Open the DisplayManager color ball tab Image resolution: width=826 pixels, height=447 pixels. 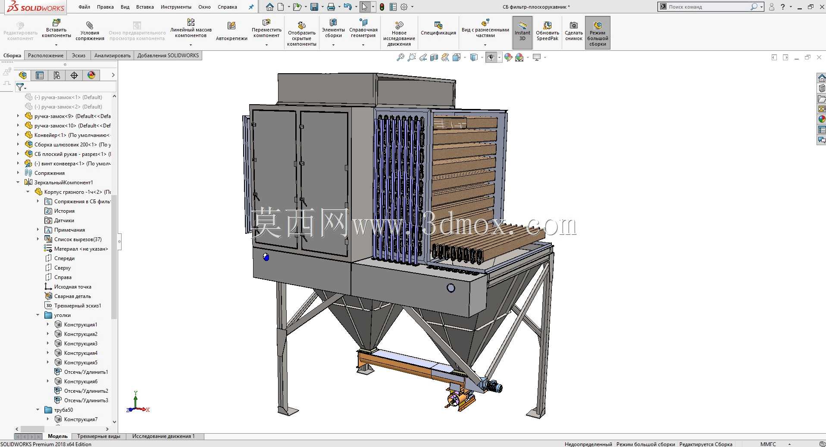pos(91,75)
